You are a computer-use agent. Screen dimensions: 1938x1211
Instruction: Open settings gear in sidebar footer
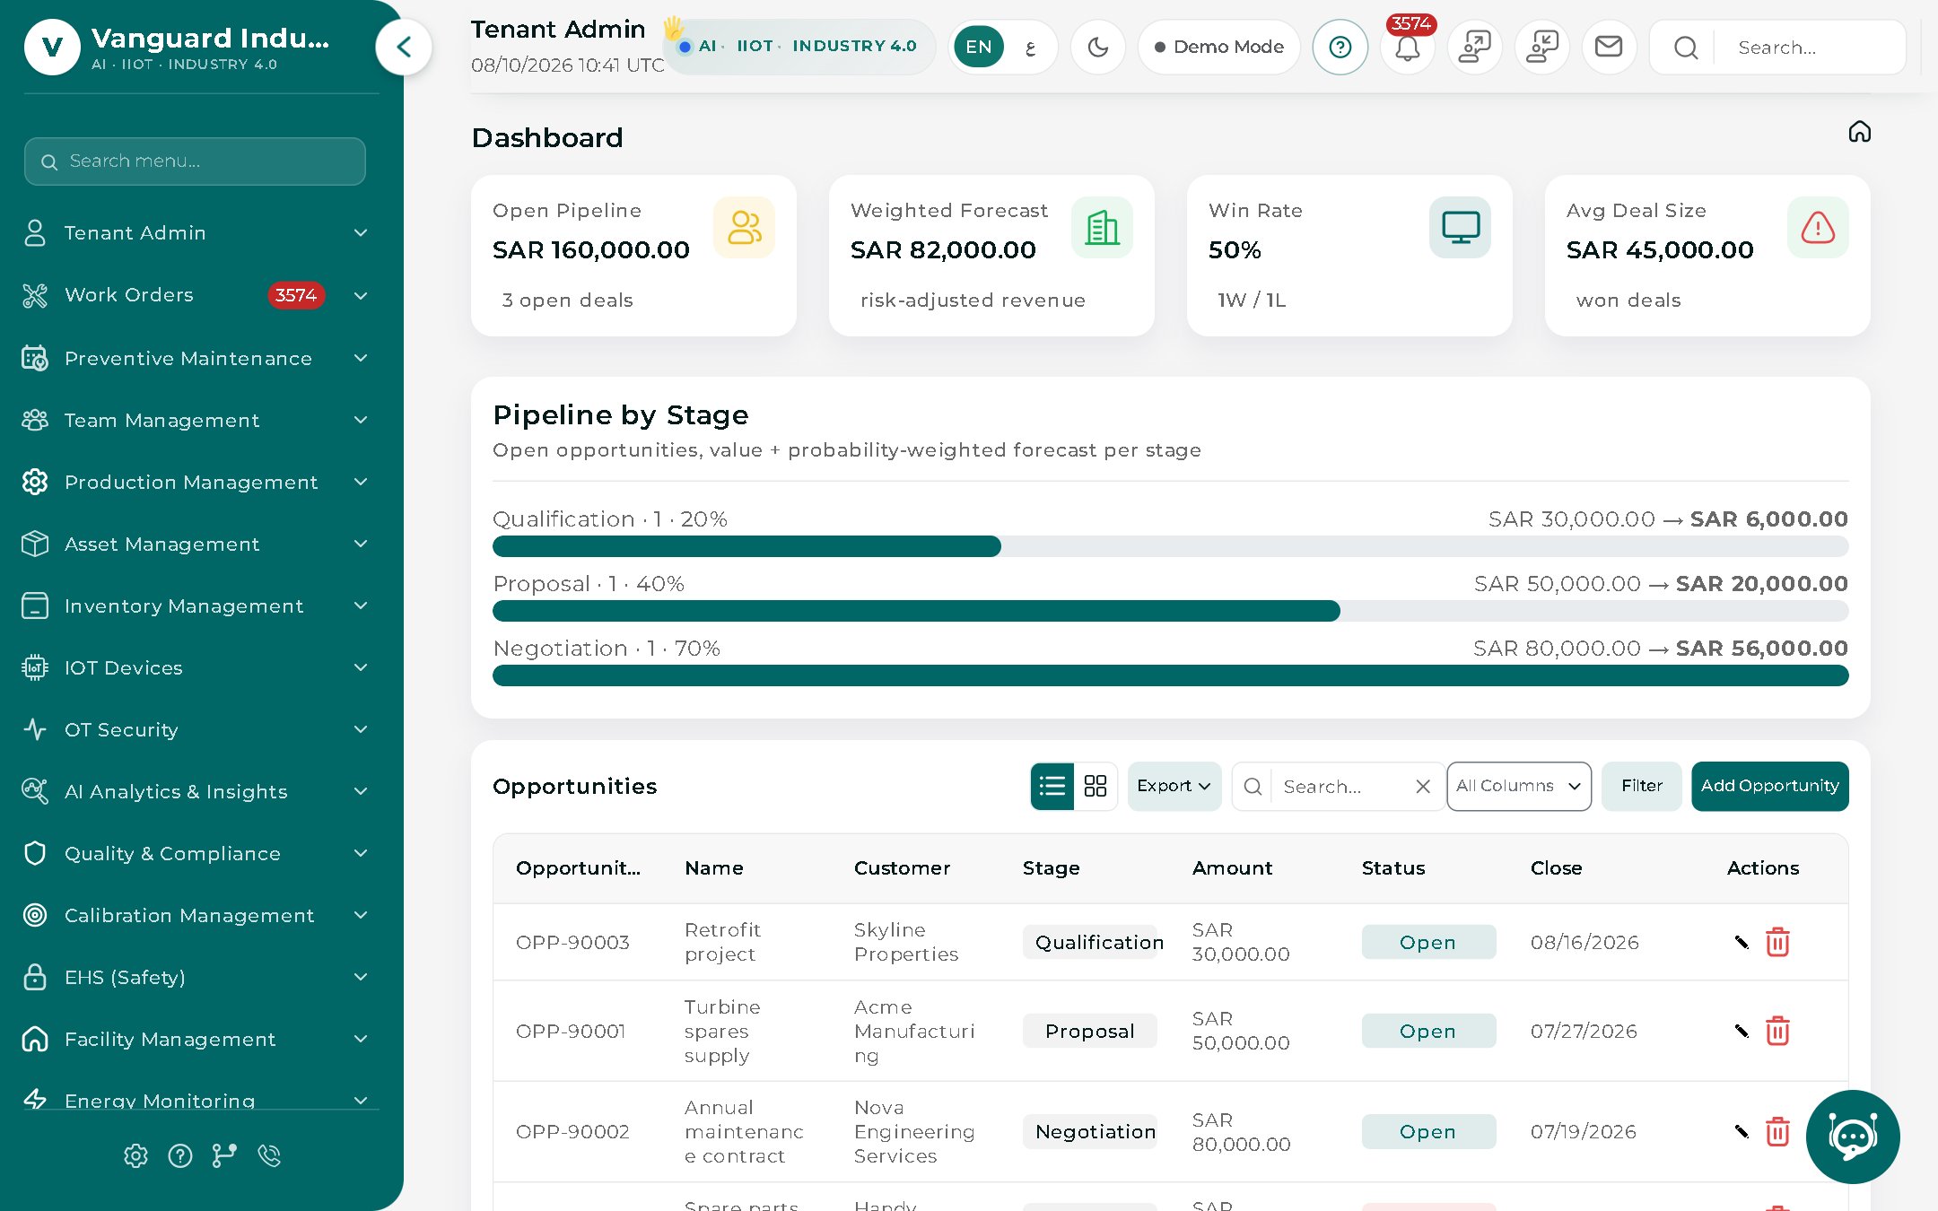click(135, 1155)
